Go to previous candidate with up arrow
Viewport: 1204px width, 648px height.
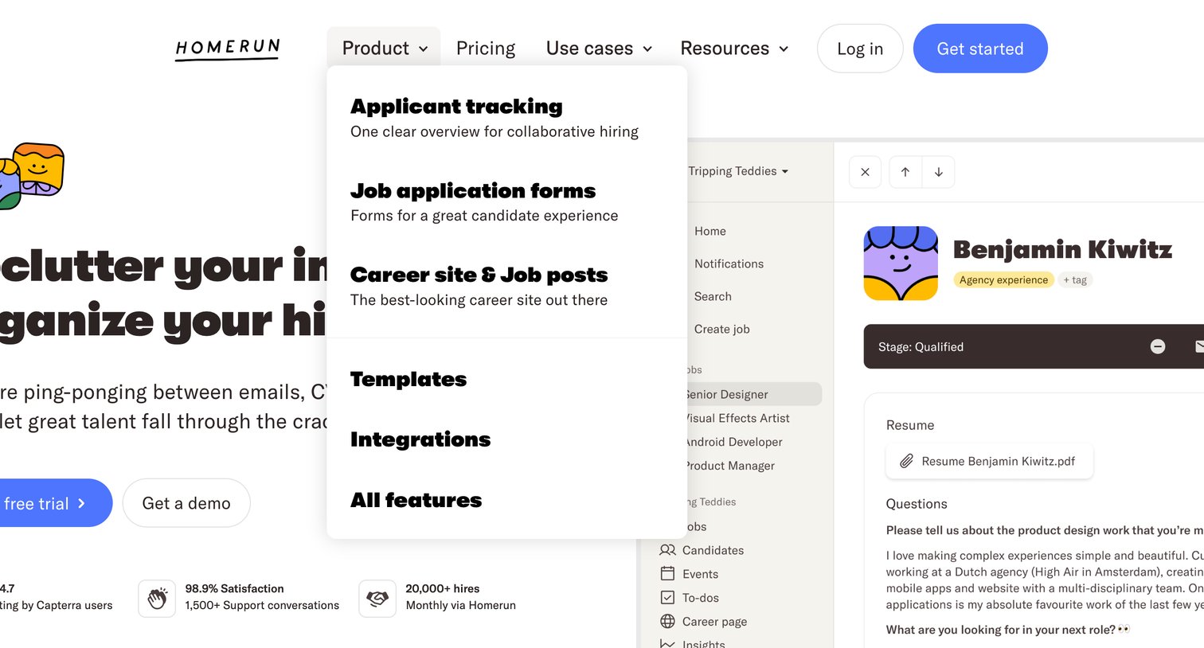pos(905,172)
